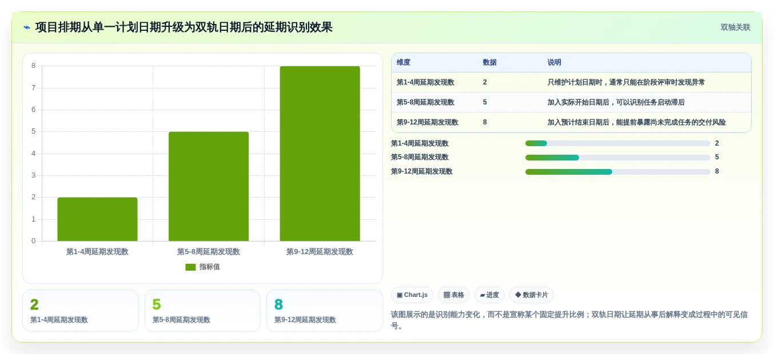
Task: Click the 数据 column header
Action: (x=489, y=62)
